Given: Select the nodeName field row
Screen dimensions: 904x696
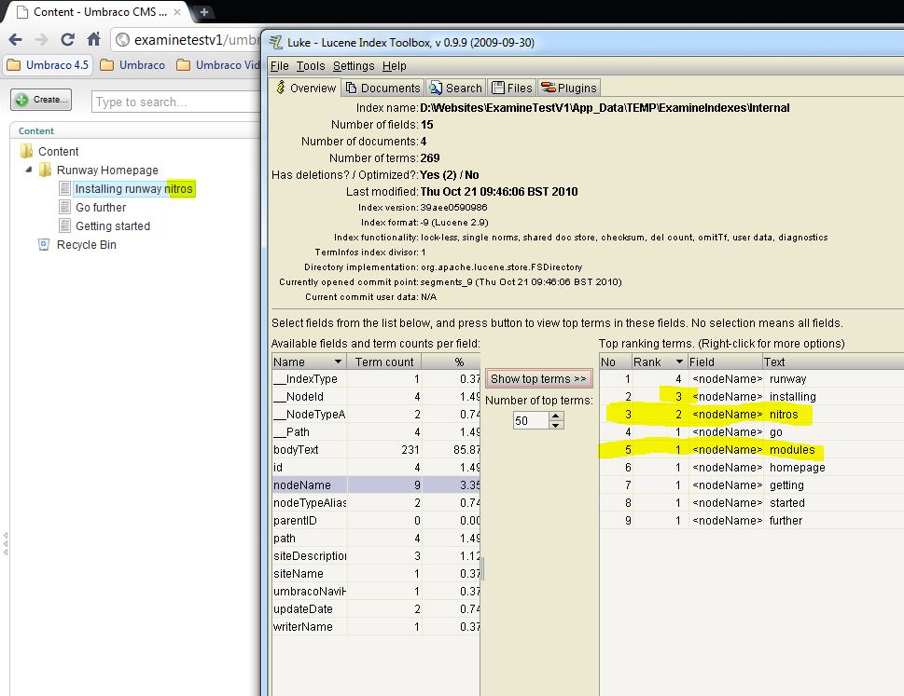Looking at the screenshot, I should (376, 484).
